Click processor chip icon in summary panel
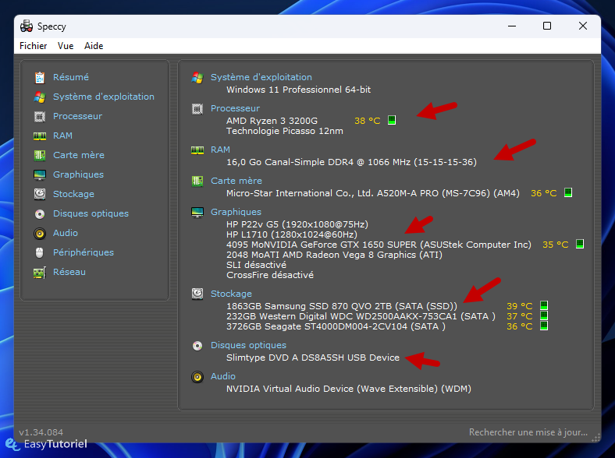 (x=197, y=109)
